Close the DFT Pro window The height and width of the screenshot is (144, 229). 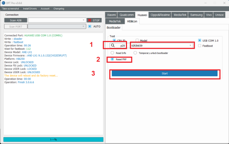pos(224,3)
